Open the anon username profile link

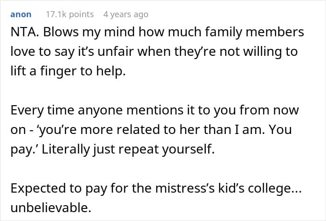pos(21,14)
